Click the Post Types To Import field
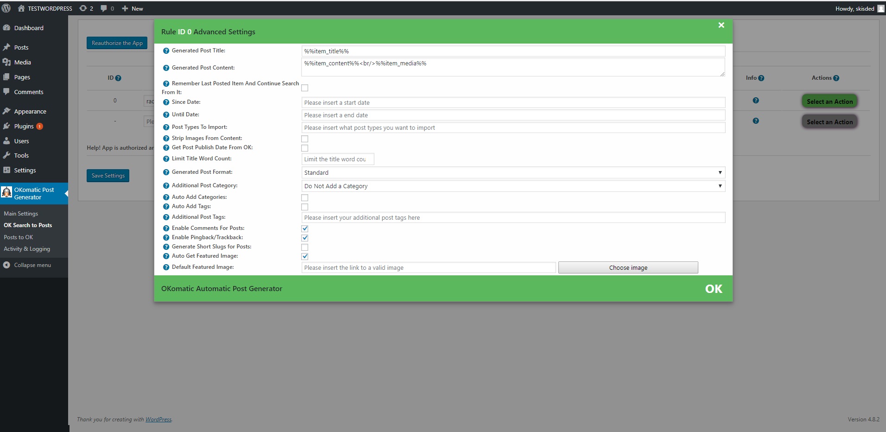 (513, 127)
